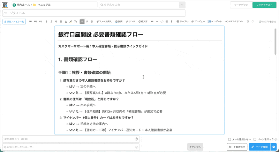
Task: Insert a checklist item
Action: 92,22
